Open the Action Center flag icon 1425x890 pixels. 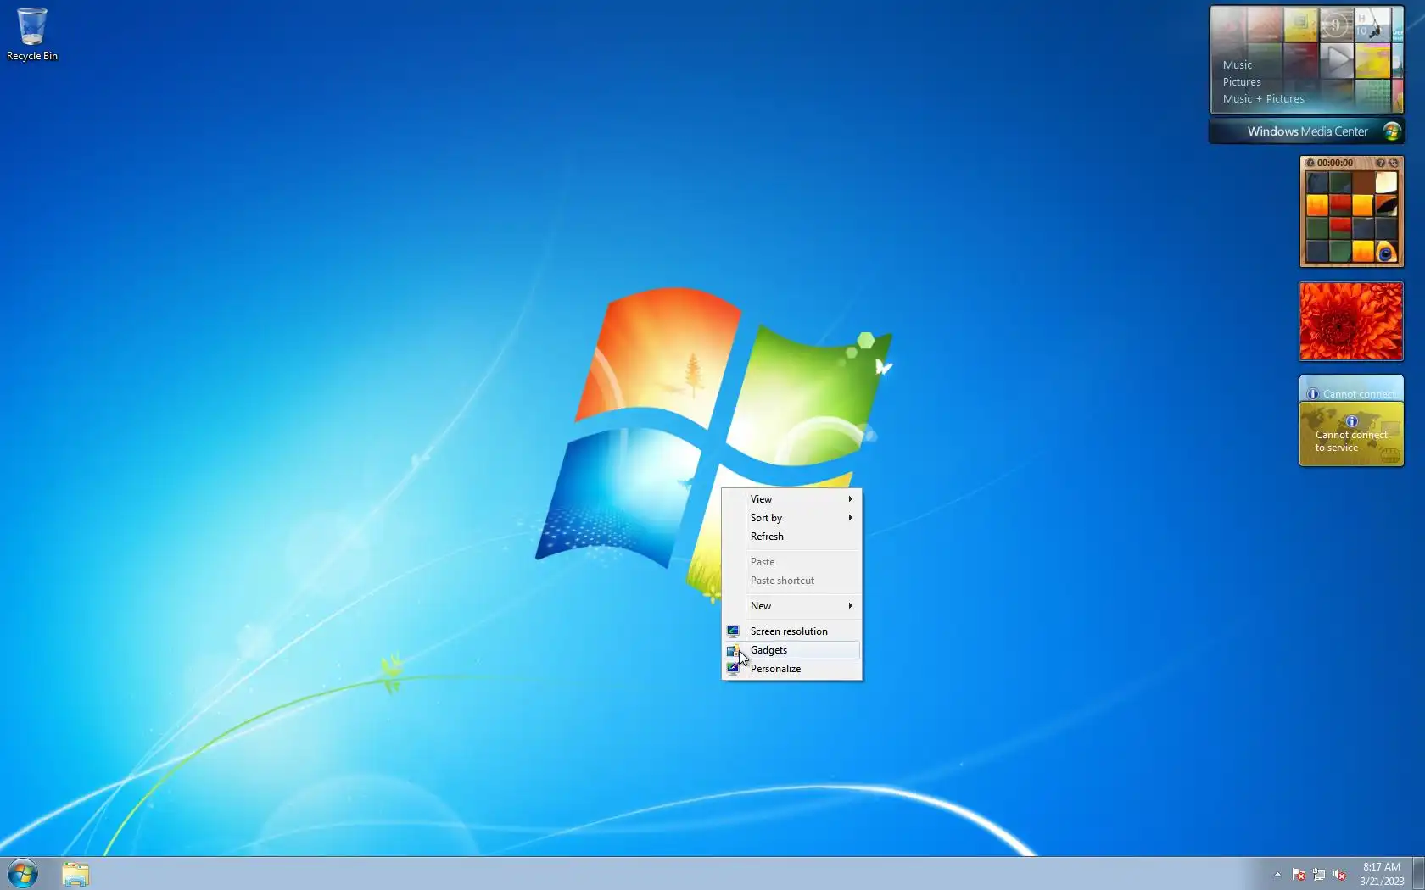pyautogui.click(x=1299, y=874)
